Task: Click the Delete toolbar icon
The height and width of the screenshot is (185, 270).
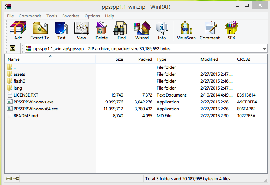Action: (x=101, y=31)
